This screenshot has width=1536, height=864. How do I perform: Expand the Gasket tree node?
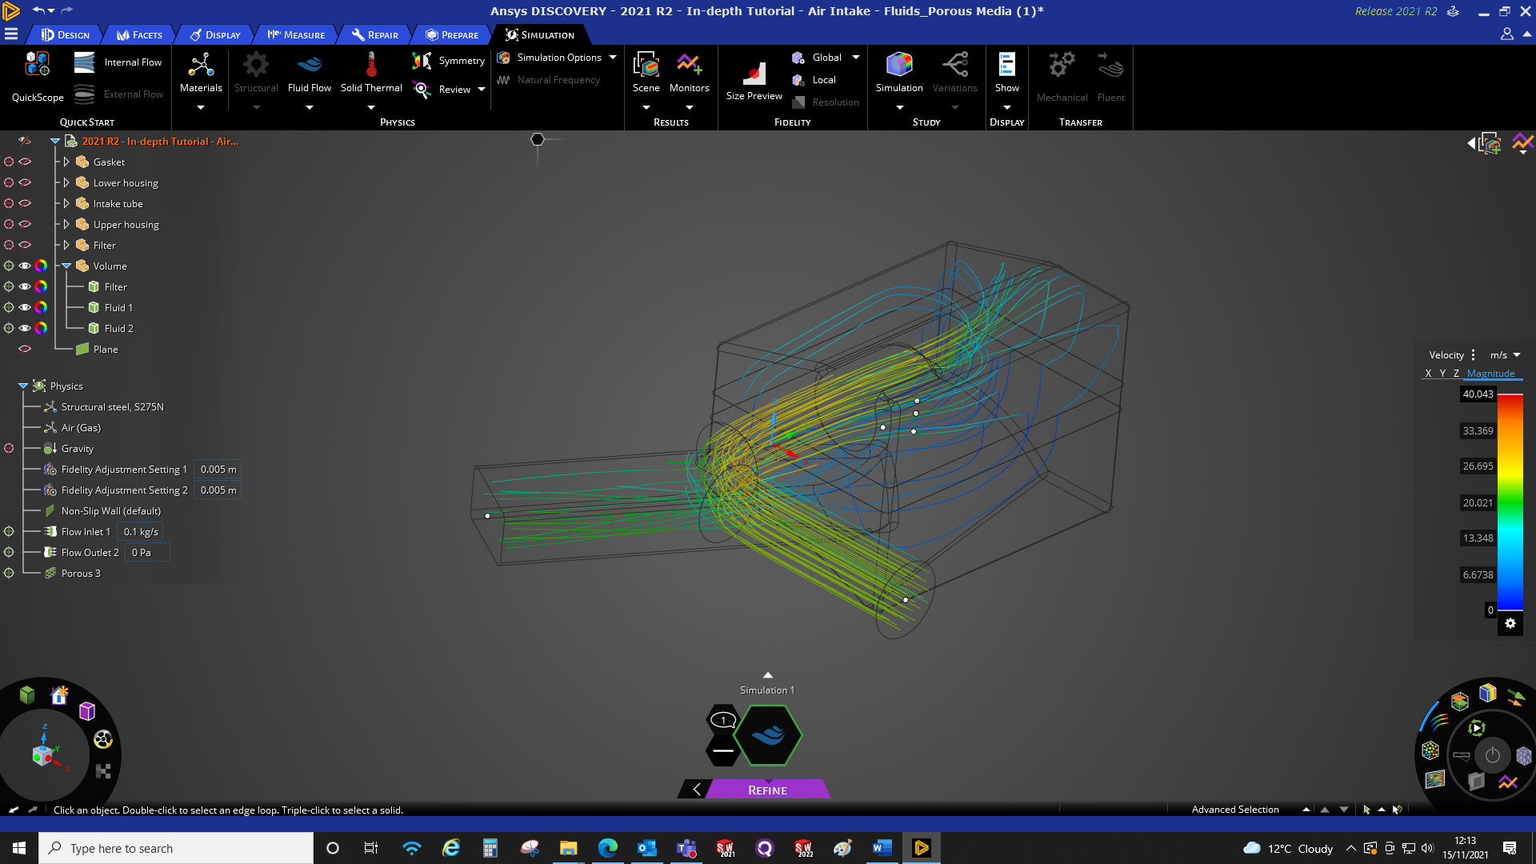[66, 162]
